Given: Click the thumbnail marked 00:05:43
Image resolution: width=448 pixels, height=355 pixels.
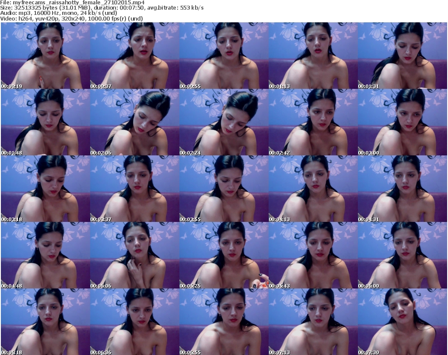Looking at the screenshot, I should click(313, 255).
